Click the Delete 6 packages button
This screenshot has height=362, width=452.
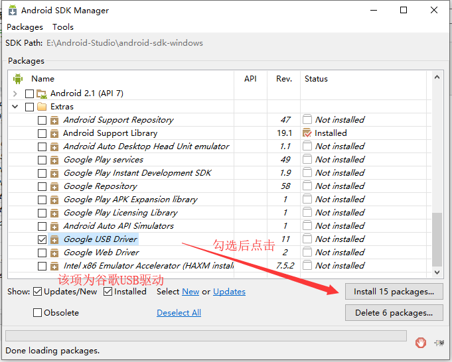click(394, 312)
